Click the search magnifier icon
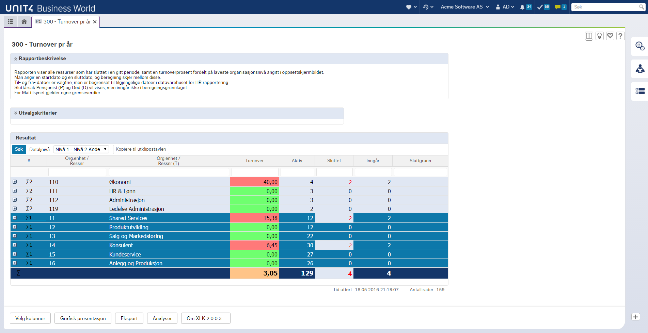648x333 pixels. 642,7
